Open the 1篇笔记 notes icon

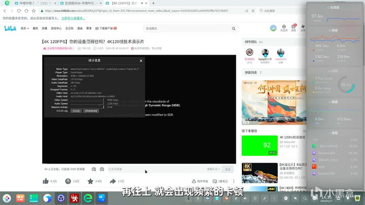coord(220,181)
